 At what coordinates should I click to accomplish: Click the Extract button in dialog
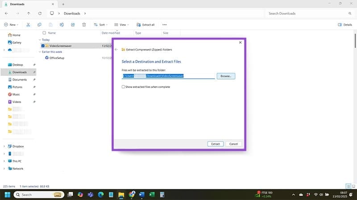pos(215,144)
